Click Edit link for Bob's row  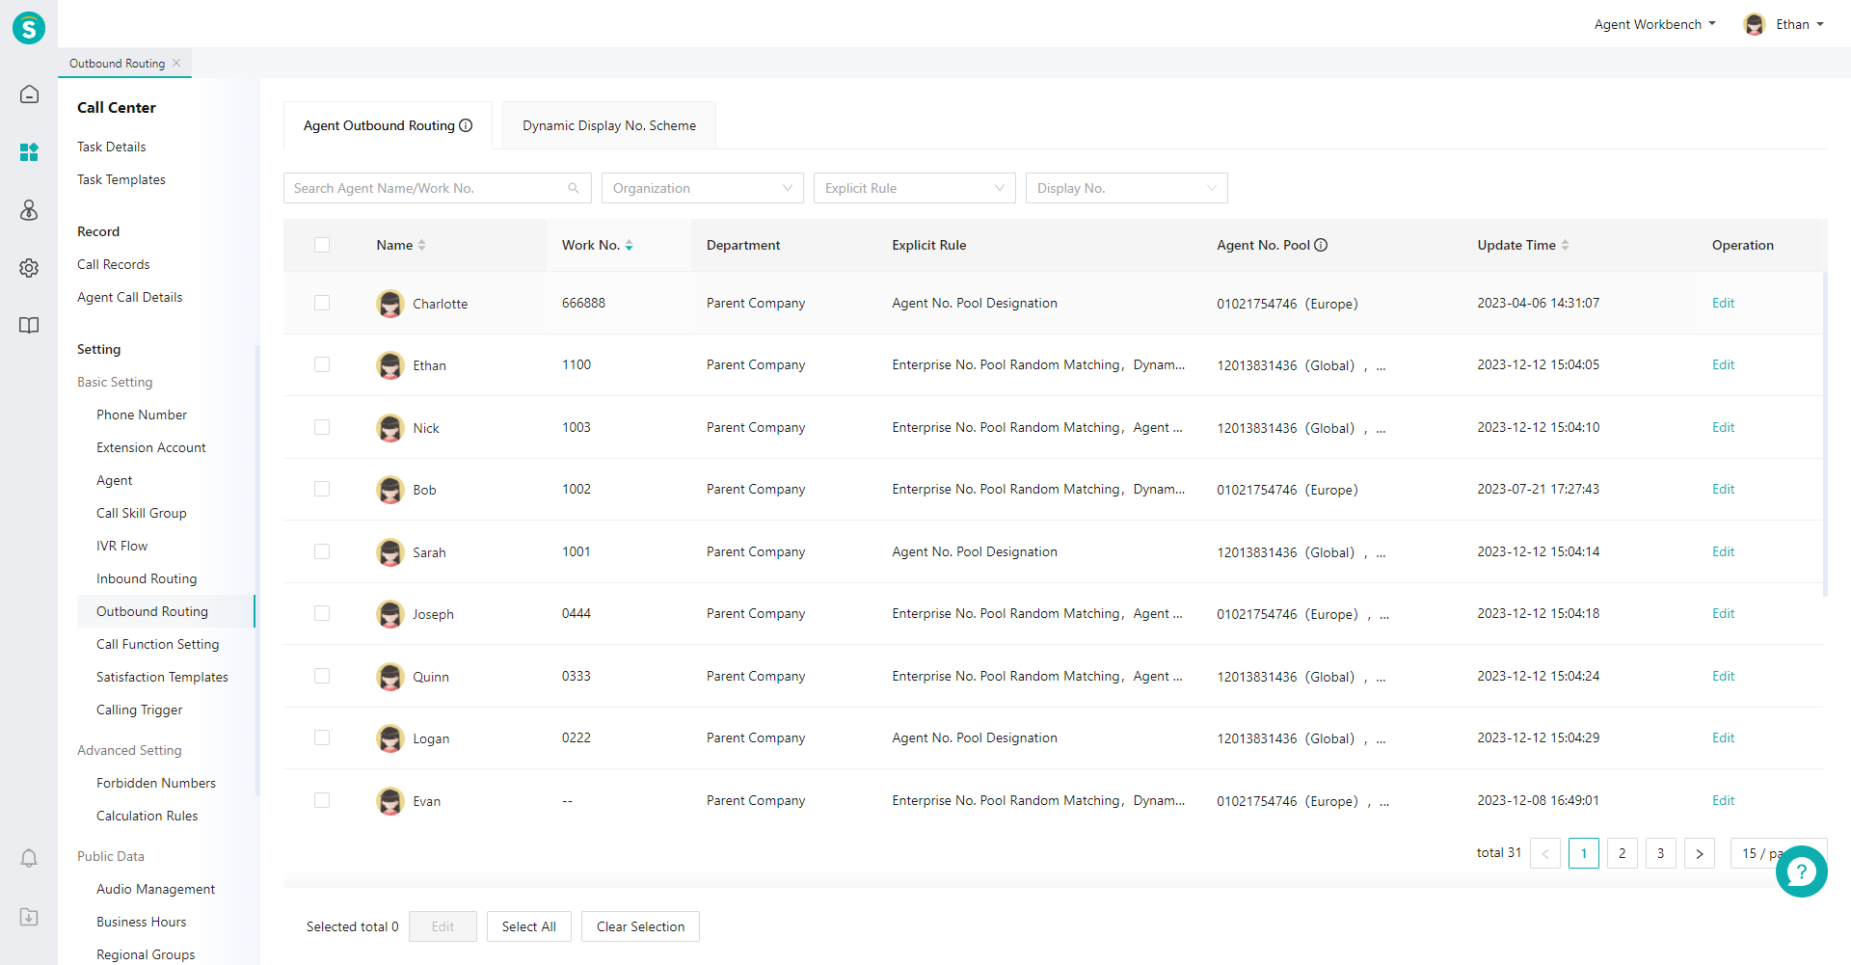click(x=1723, y=489)
